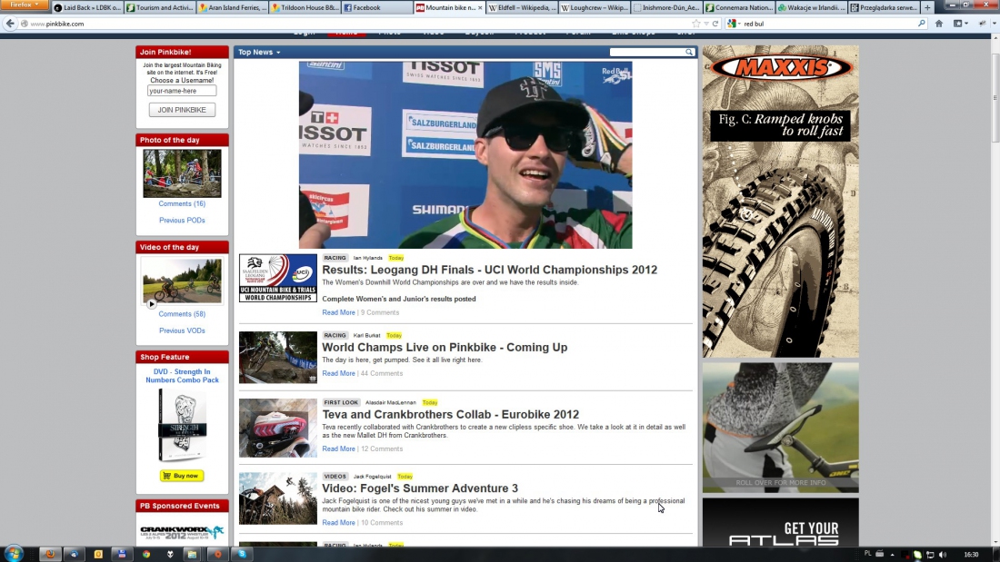Open headline Teva and Crankbrothers Collab
Screen dimensions: 1000x562
[x=450, y=414]
